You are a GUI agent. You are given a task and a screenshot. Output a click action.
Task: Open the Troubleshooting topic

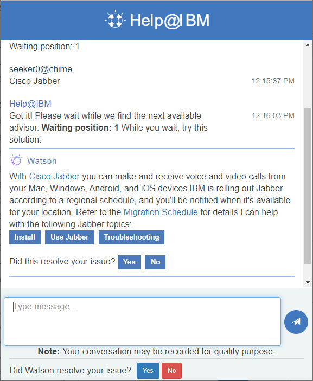point(131,237)
